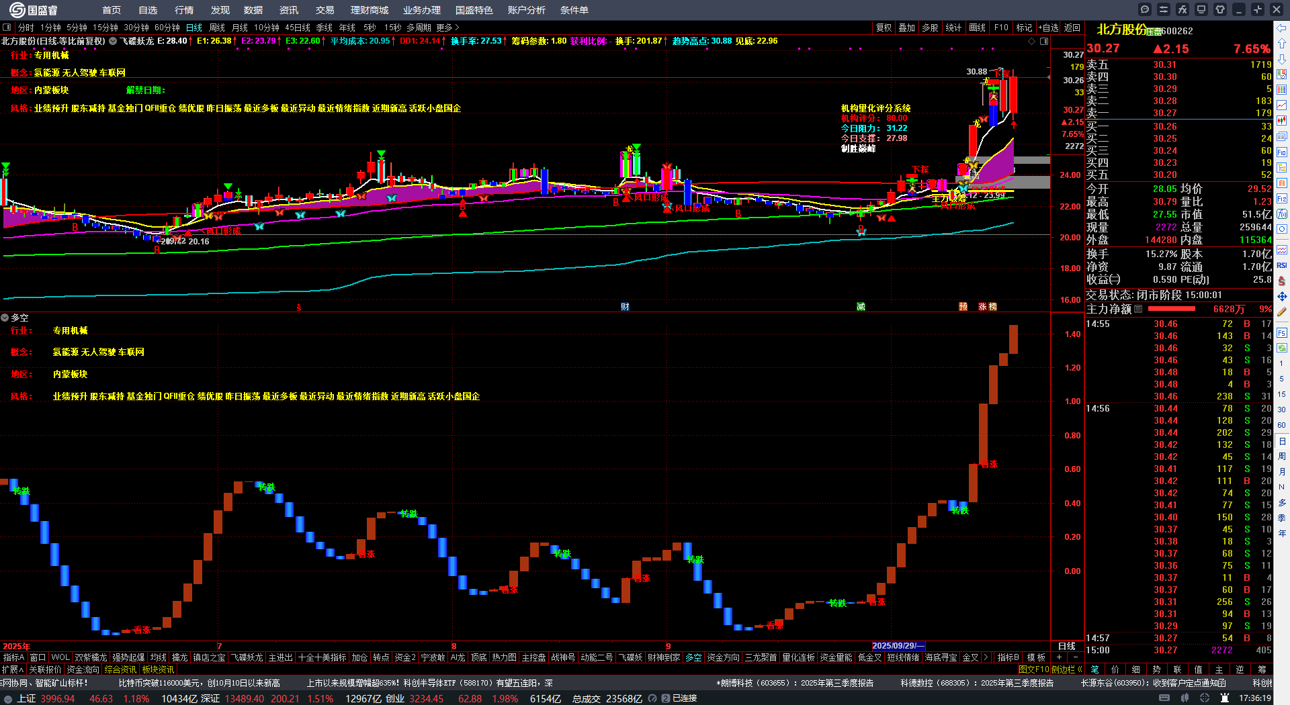This screenshot has height=705, width=1290.
Task: Switch chart to 分时 view
Action: (x=26, y=28)
